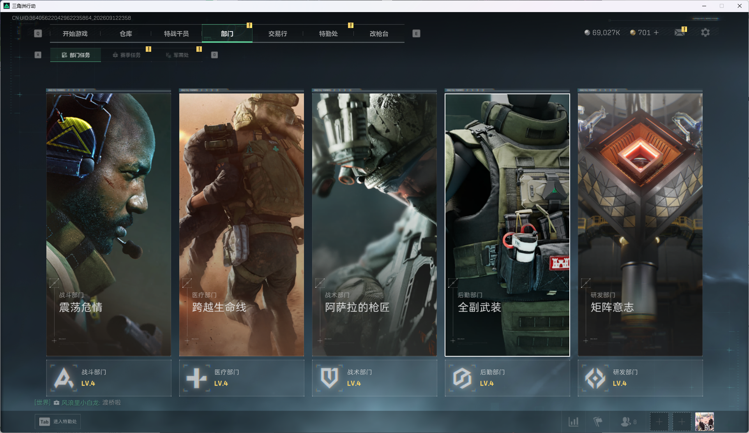
Task: Open the player avatar profile
Action: (705, 422)
